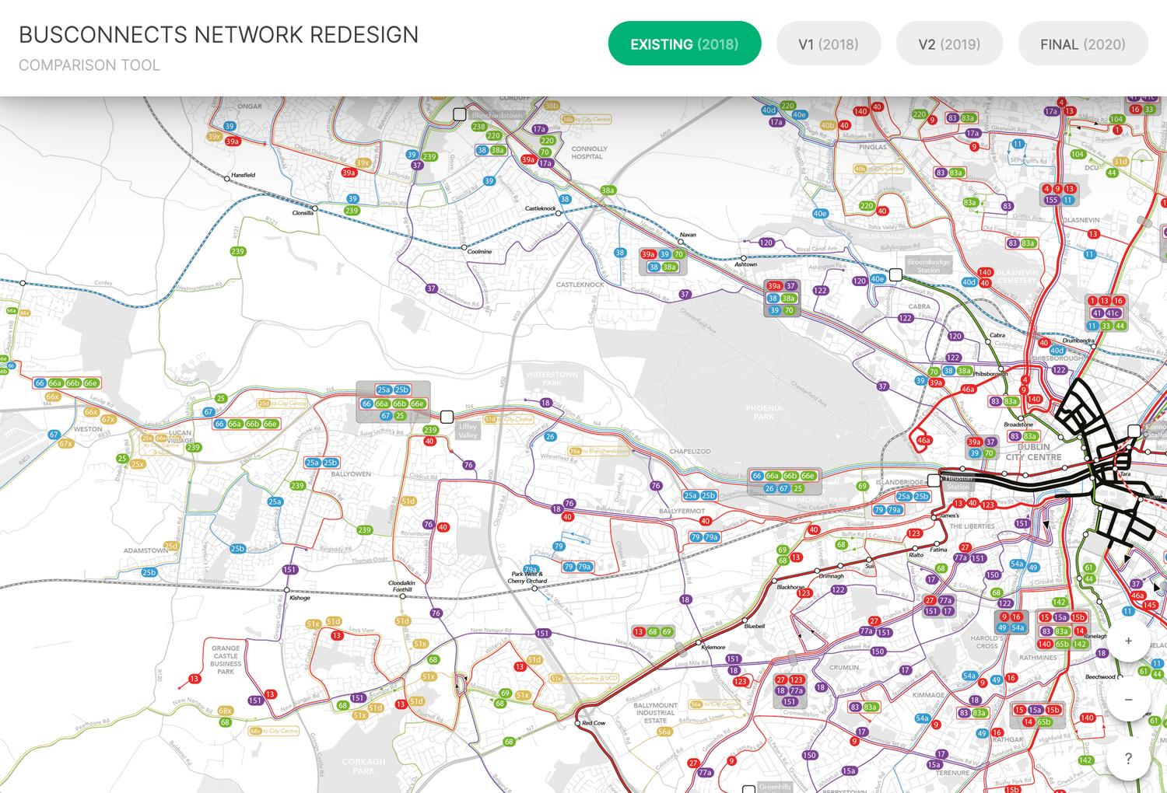Click the 'GRANGE CASTLE BUSINESS PARK' label
The width and height of the screenshot is (1167, 793).
pyautogui.click(x=226, y=659)
